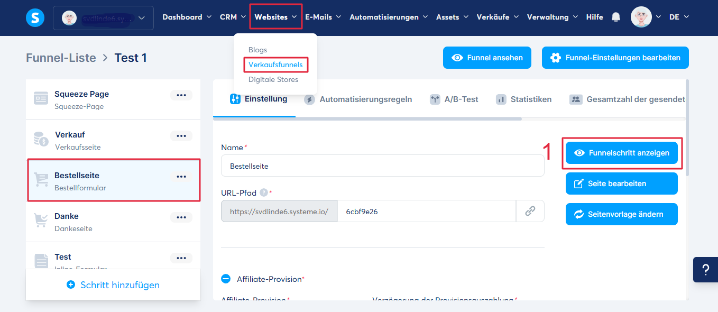Open the Einstellung tab
718x312 pixels.
[x=259, y=99]
